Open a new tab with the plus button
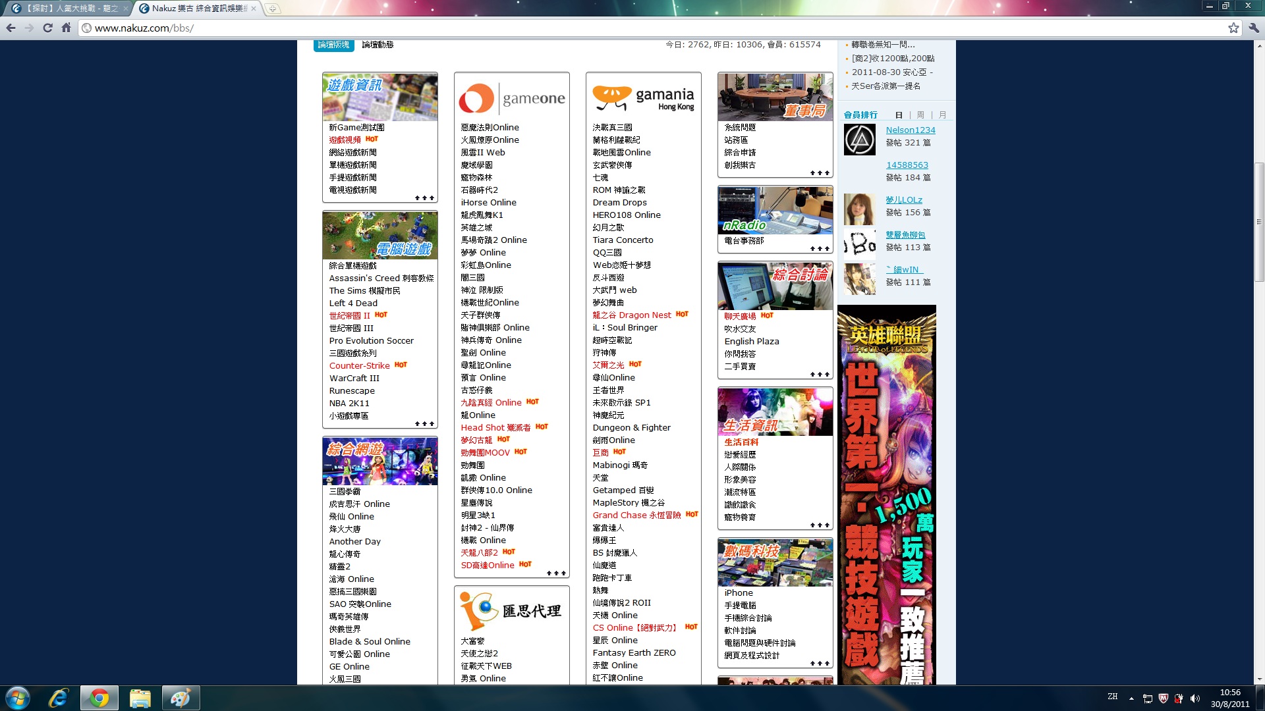 273,9
